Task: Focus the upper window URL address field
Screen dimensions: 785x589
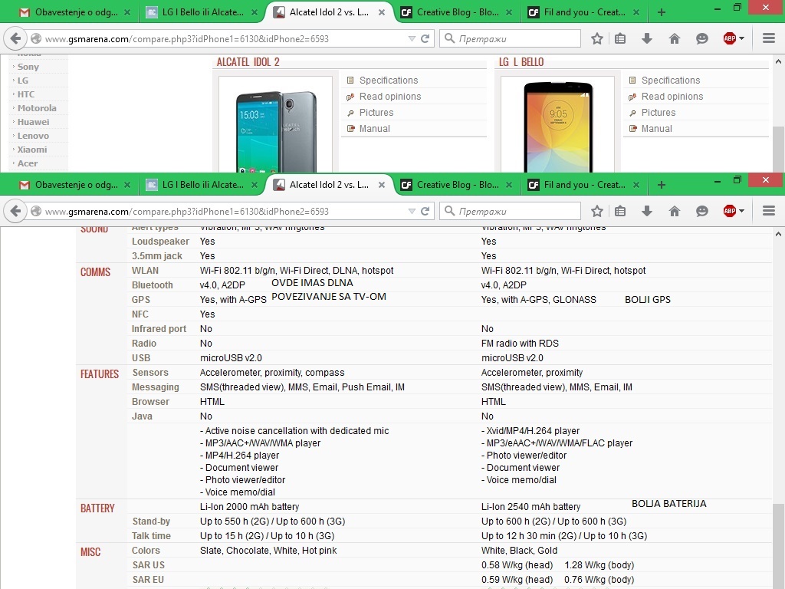Action: (225, 38)
